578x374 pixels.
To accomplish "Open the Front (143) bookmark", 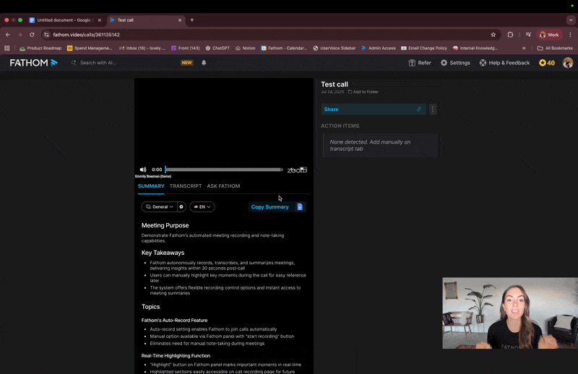I will click(186, 48).
